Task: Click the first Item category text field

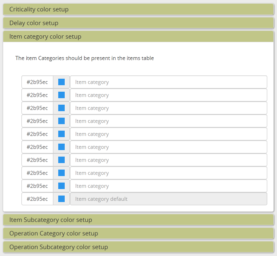Action: tap(168, 82)
